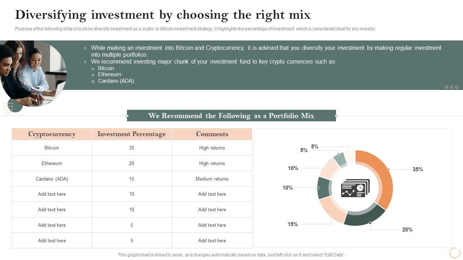This screenshot has width=463, height=260.
Task: Click the Edit Data footnote text
Action: click(x=231, y=255)
